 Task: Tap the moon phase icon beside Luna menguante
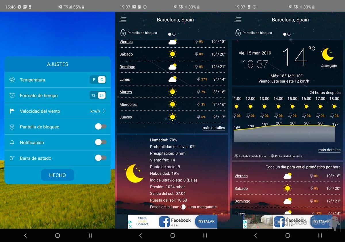tap(183, 207)
